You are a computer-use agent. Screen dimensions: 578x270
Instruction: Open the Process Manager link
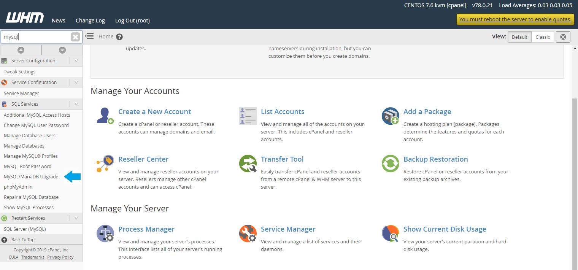point(146,229)
